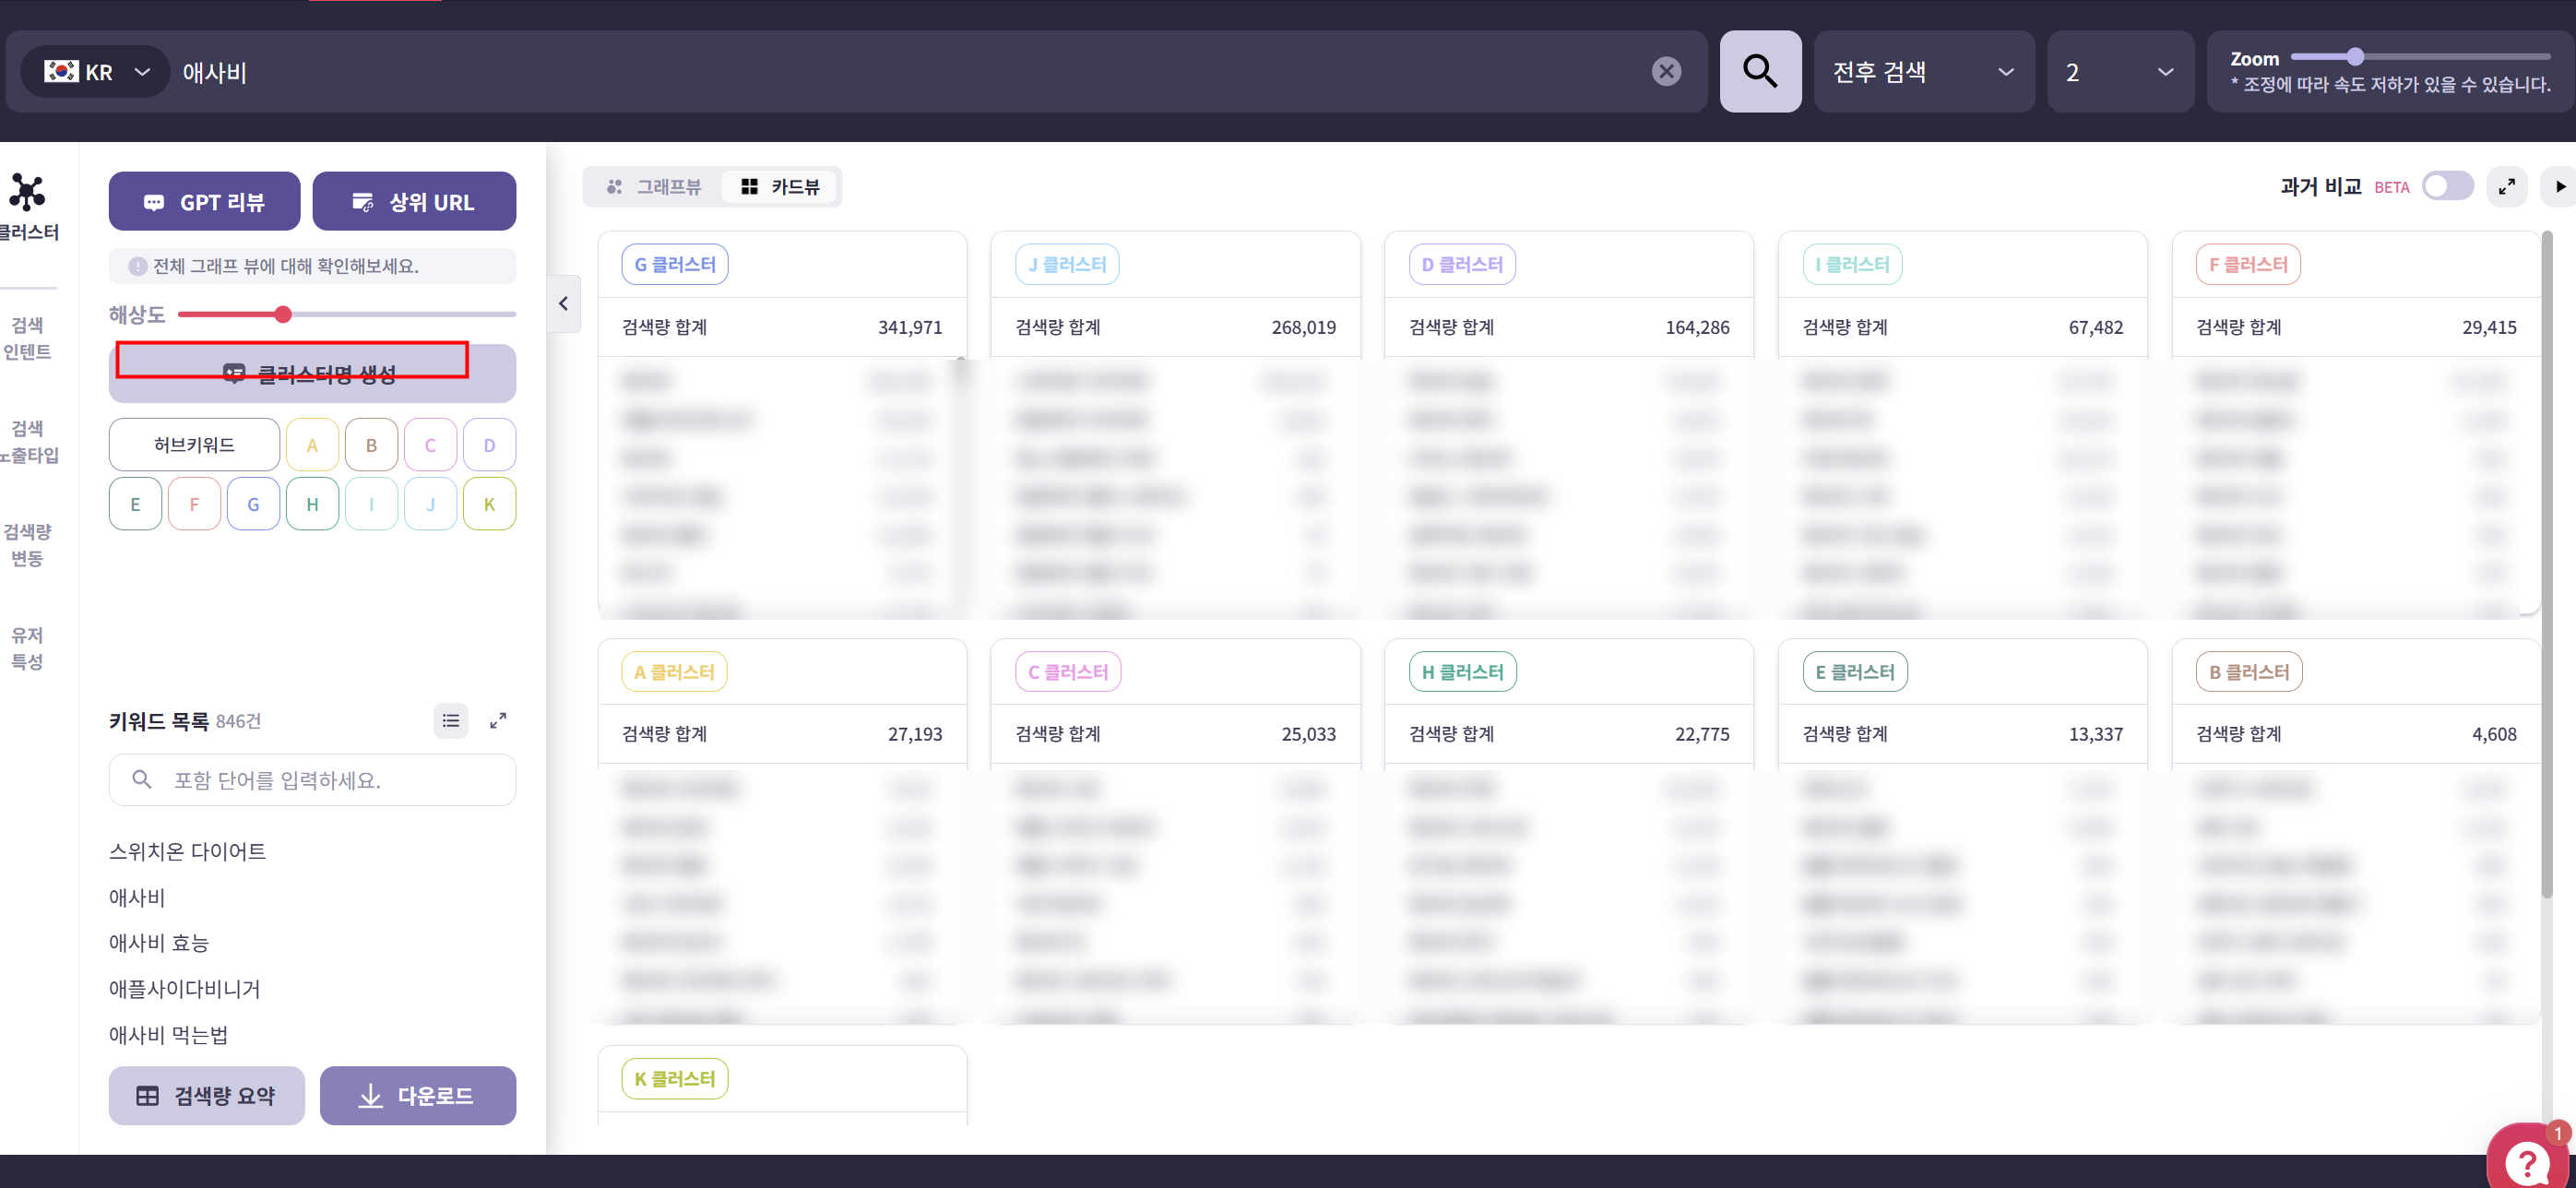This screenshot has width=2576, height=1188.
Task: Click the 다운로드 button
Action: pyautogui.click(x=417, y=1096)
